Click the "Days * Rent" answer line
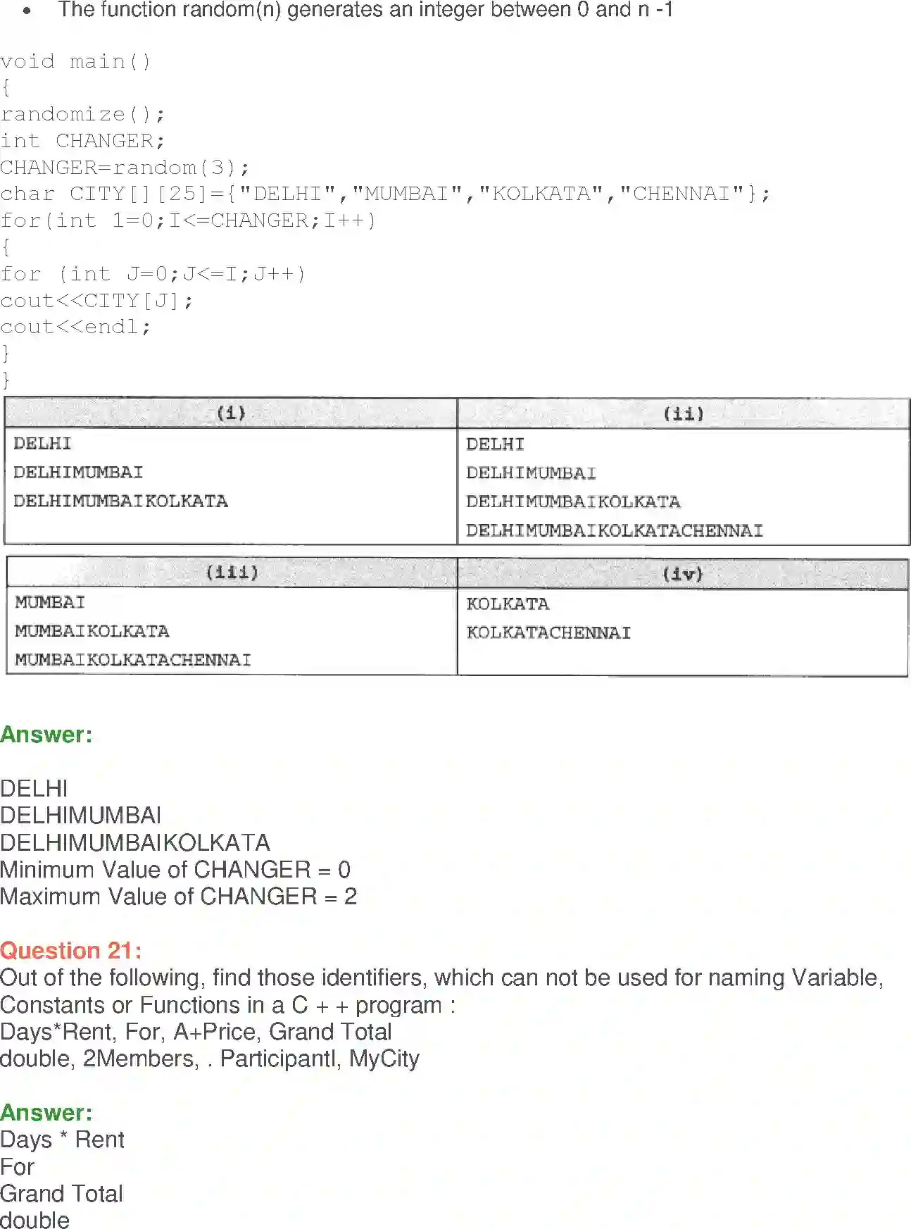This screenshot has width=911, height=1229. pos(62,1140)
